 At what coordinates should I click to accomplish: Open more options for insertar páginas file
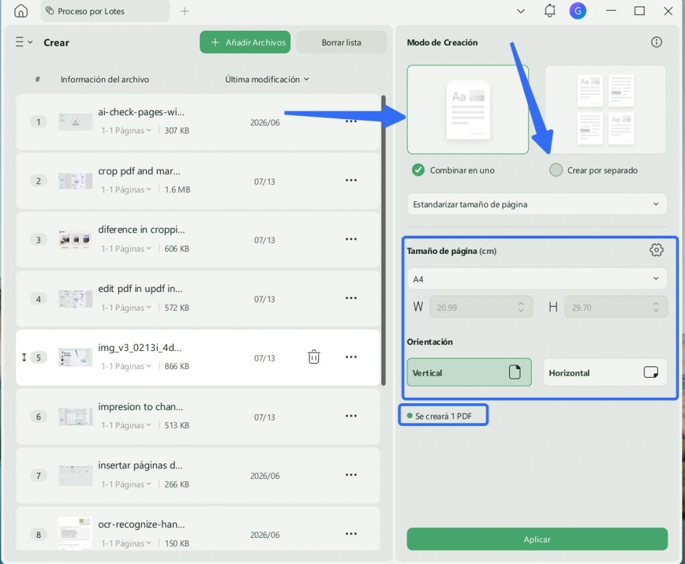coord(351,475)
